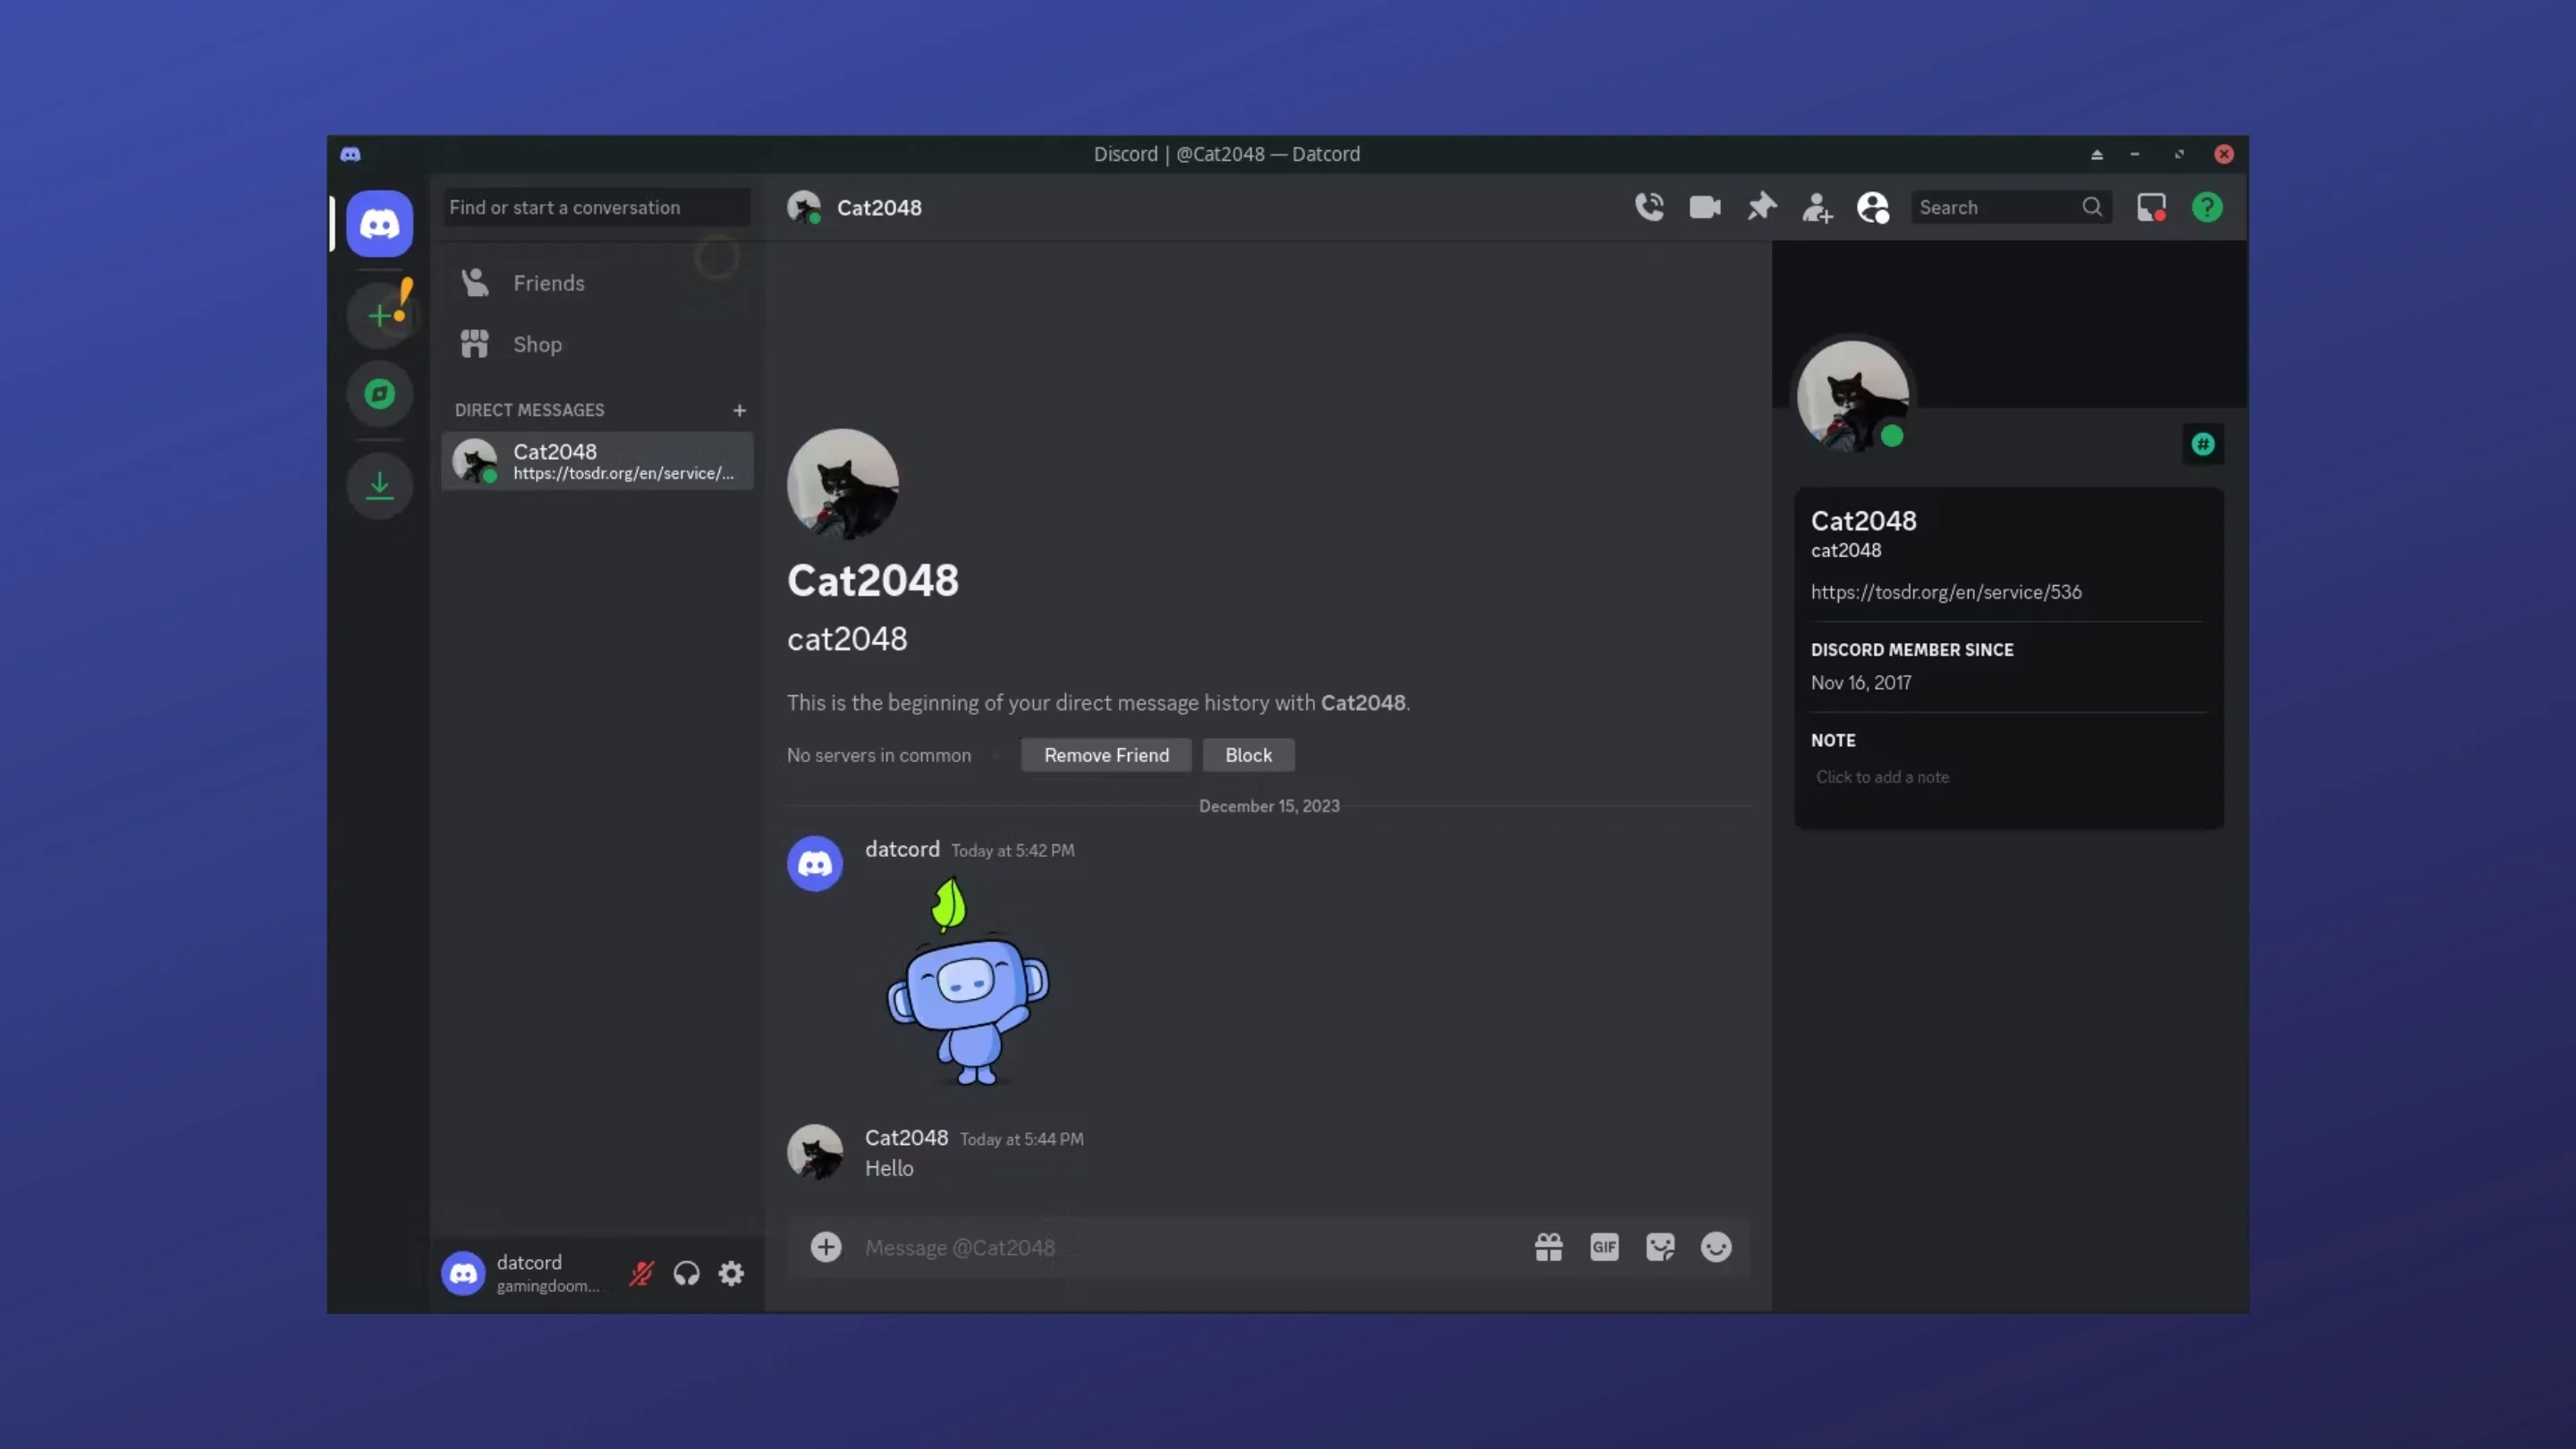
Task: Open pinned messages
Action: point(1762,207)
